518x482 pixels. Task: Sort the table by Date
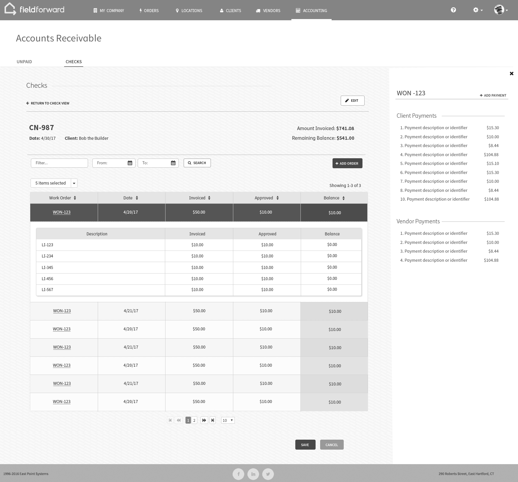point(137,198)
